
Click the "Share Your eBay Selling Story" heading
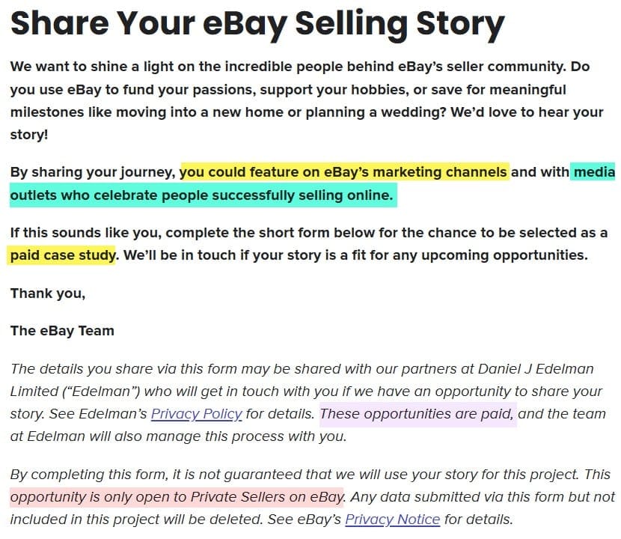tap(257, 25)
